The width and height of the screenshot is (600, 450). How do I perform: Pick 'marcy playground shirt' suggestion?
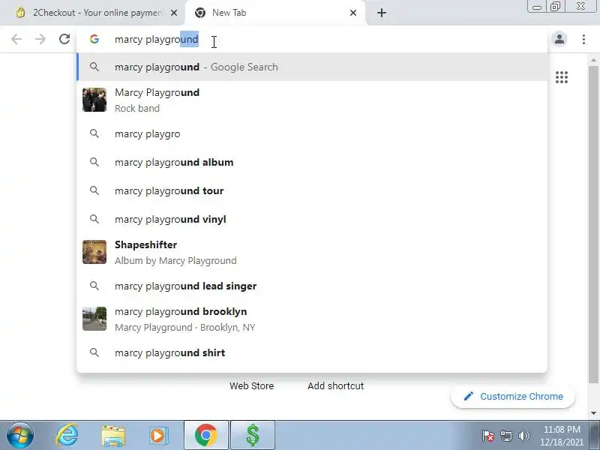tap(312, 352)
